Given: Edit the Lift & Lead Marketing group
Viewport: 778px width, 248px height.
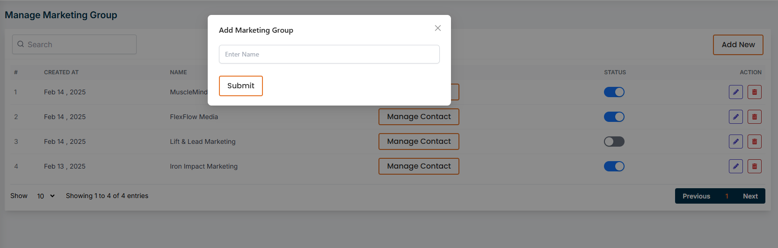Looking at the screenshot, I should (x=735, y=142).
